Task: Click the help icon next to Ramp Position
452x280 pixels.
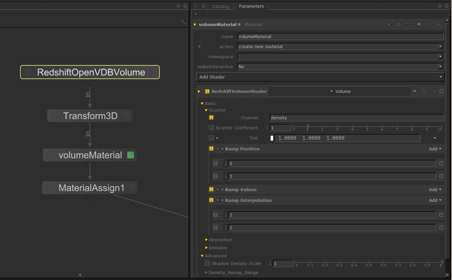Action: pos(218,149)
